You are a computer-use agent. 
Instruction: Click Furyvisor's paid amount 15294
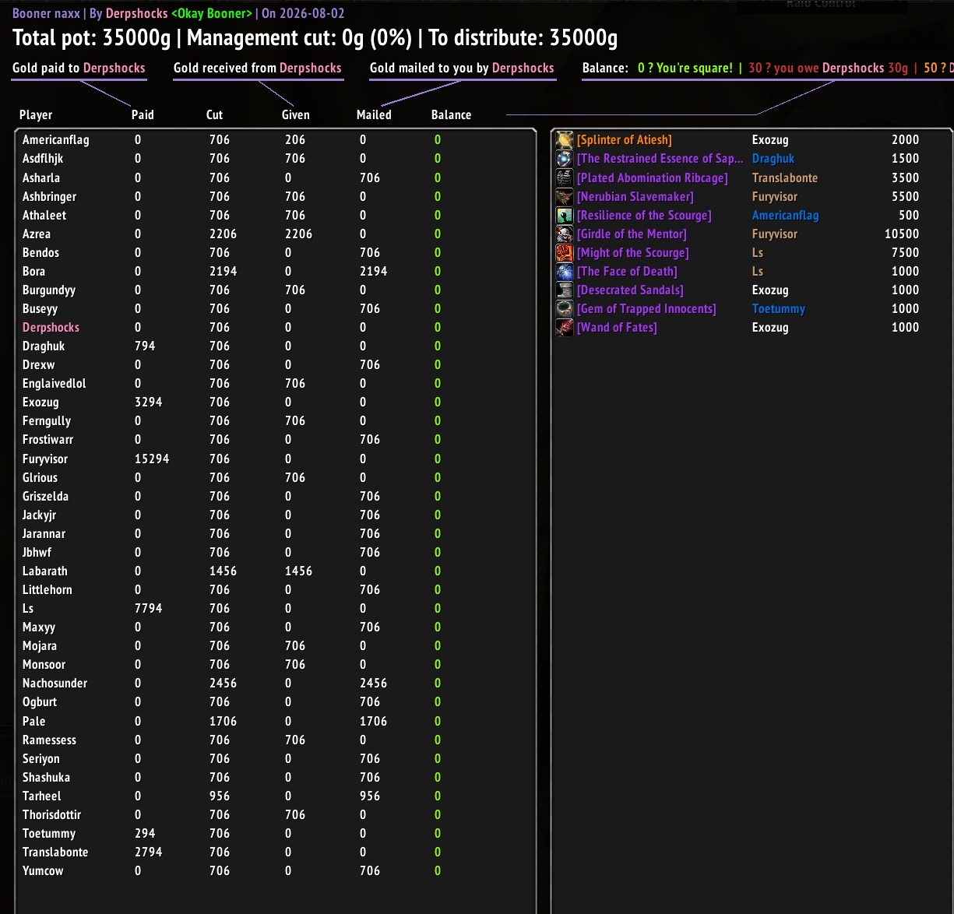click(152, 459)
